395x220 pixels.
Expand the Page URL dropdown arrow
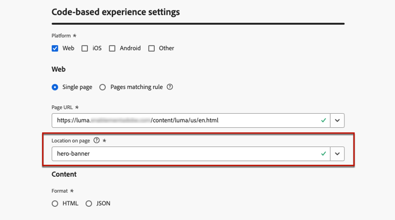point(337,120)
